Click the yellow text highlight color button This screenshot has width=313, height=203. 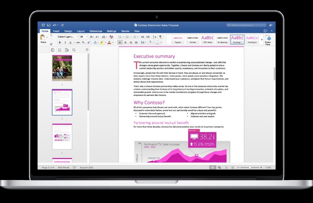coord(102,42)
